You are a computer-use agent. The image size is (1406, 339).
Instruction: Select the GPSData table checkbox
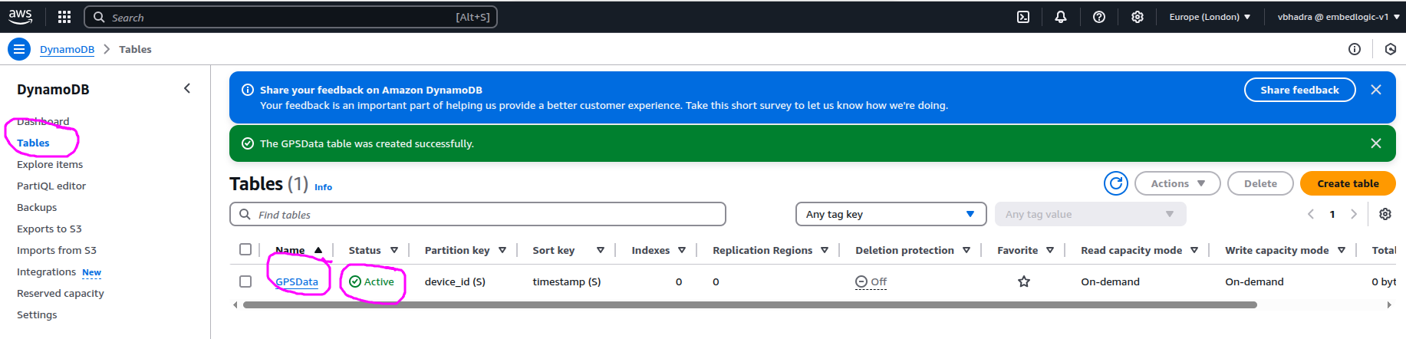(245, 281)
